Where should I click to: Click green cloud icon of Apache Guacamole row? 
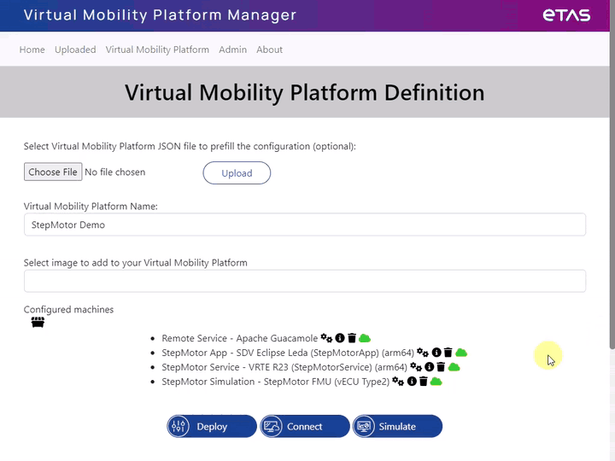click(x=365, y=337)
